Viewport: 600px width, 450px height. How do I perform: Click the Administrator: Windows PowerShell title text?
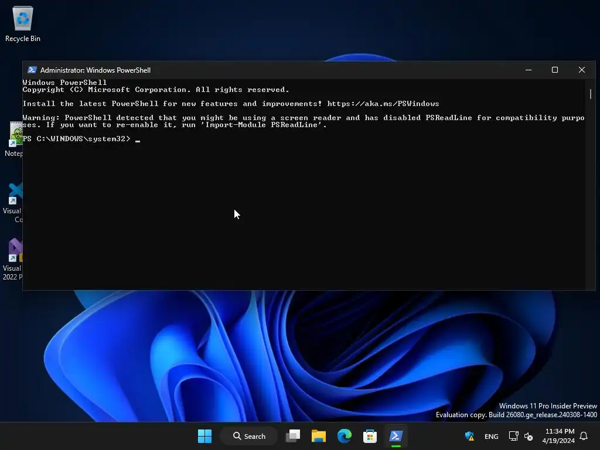point(96,70)
